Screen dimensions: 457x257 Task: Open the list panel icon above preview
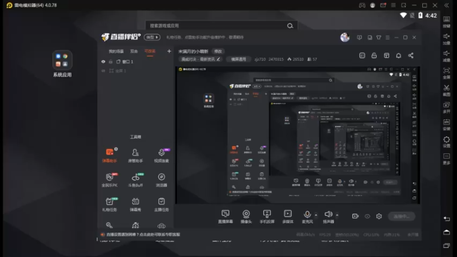pos(362,55)
